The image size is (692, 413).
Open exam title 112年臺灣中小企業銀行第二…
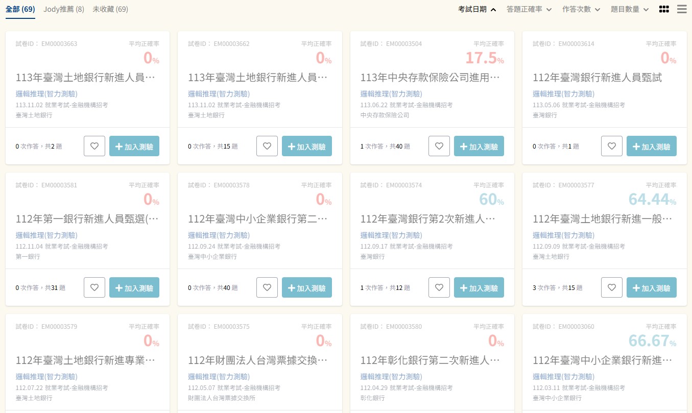coord(258,220)
